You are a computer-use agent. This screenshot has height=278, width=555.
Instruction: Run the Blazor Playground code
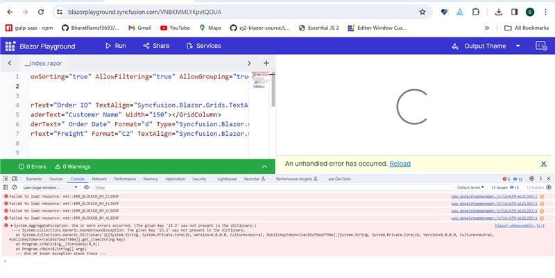pos(115,46)
